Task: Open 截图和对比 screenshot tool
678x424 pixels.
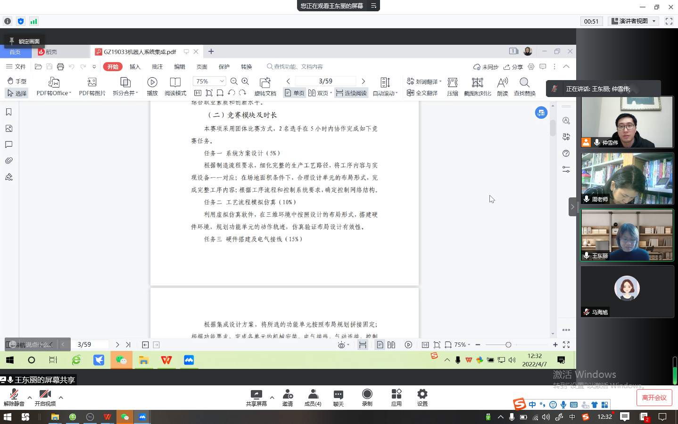Action: [x=478, y=87]
